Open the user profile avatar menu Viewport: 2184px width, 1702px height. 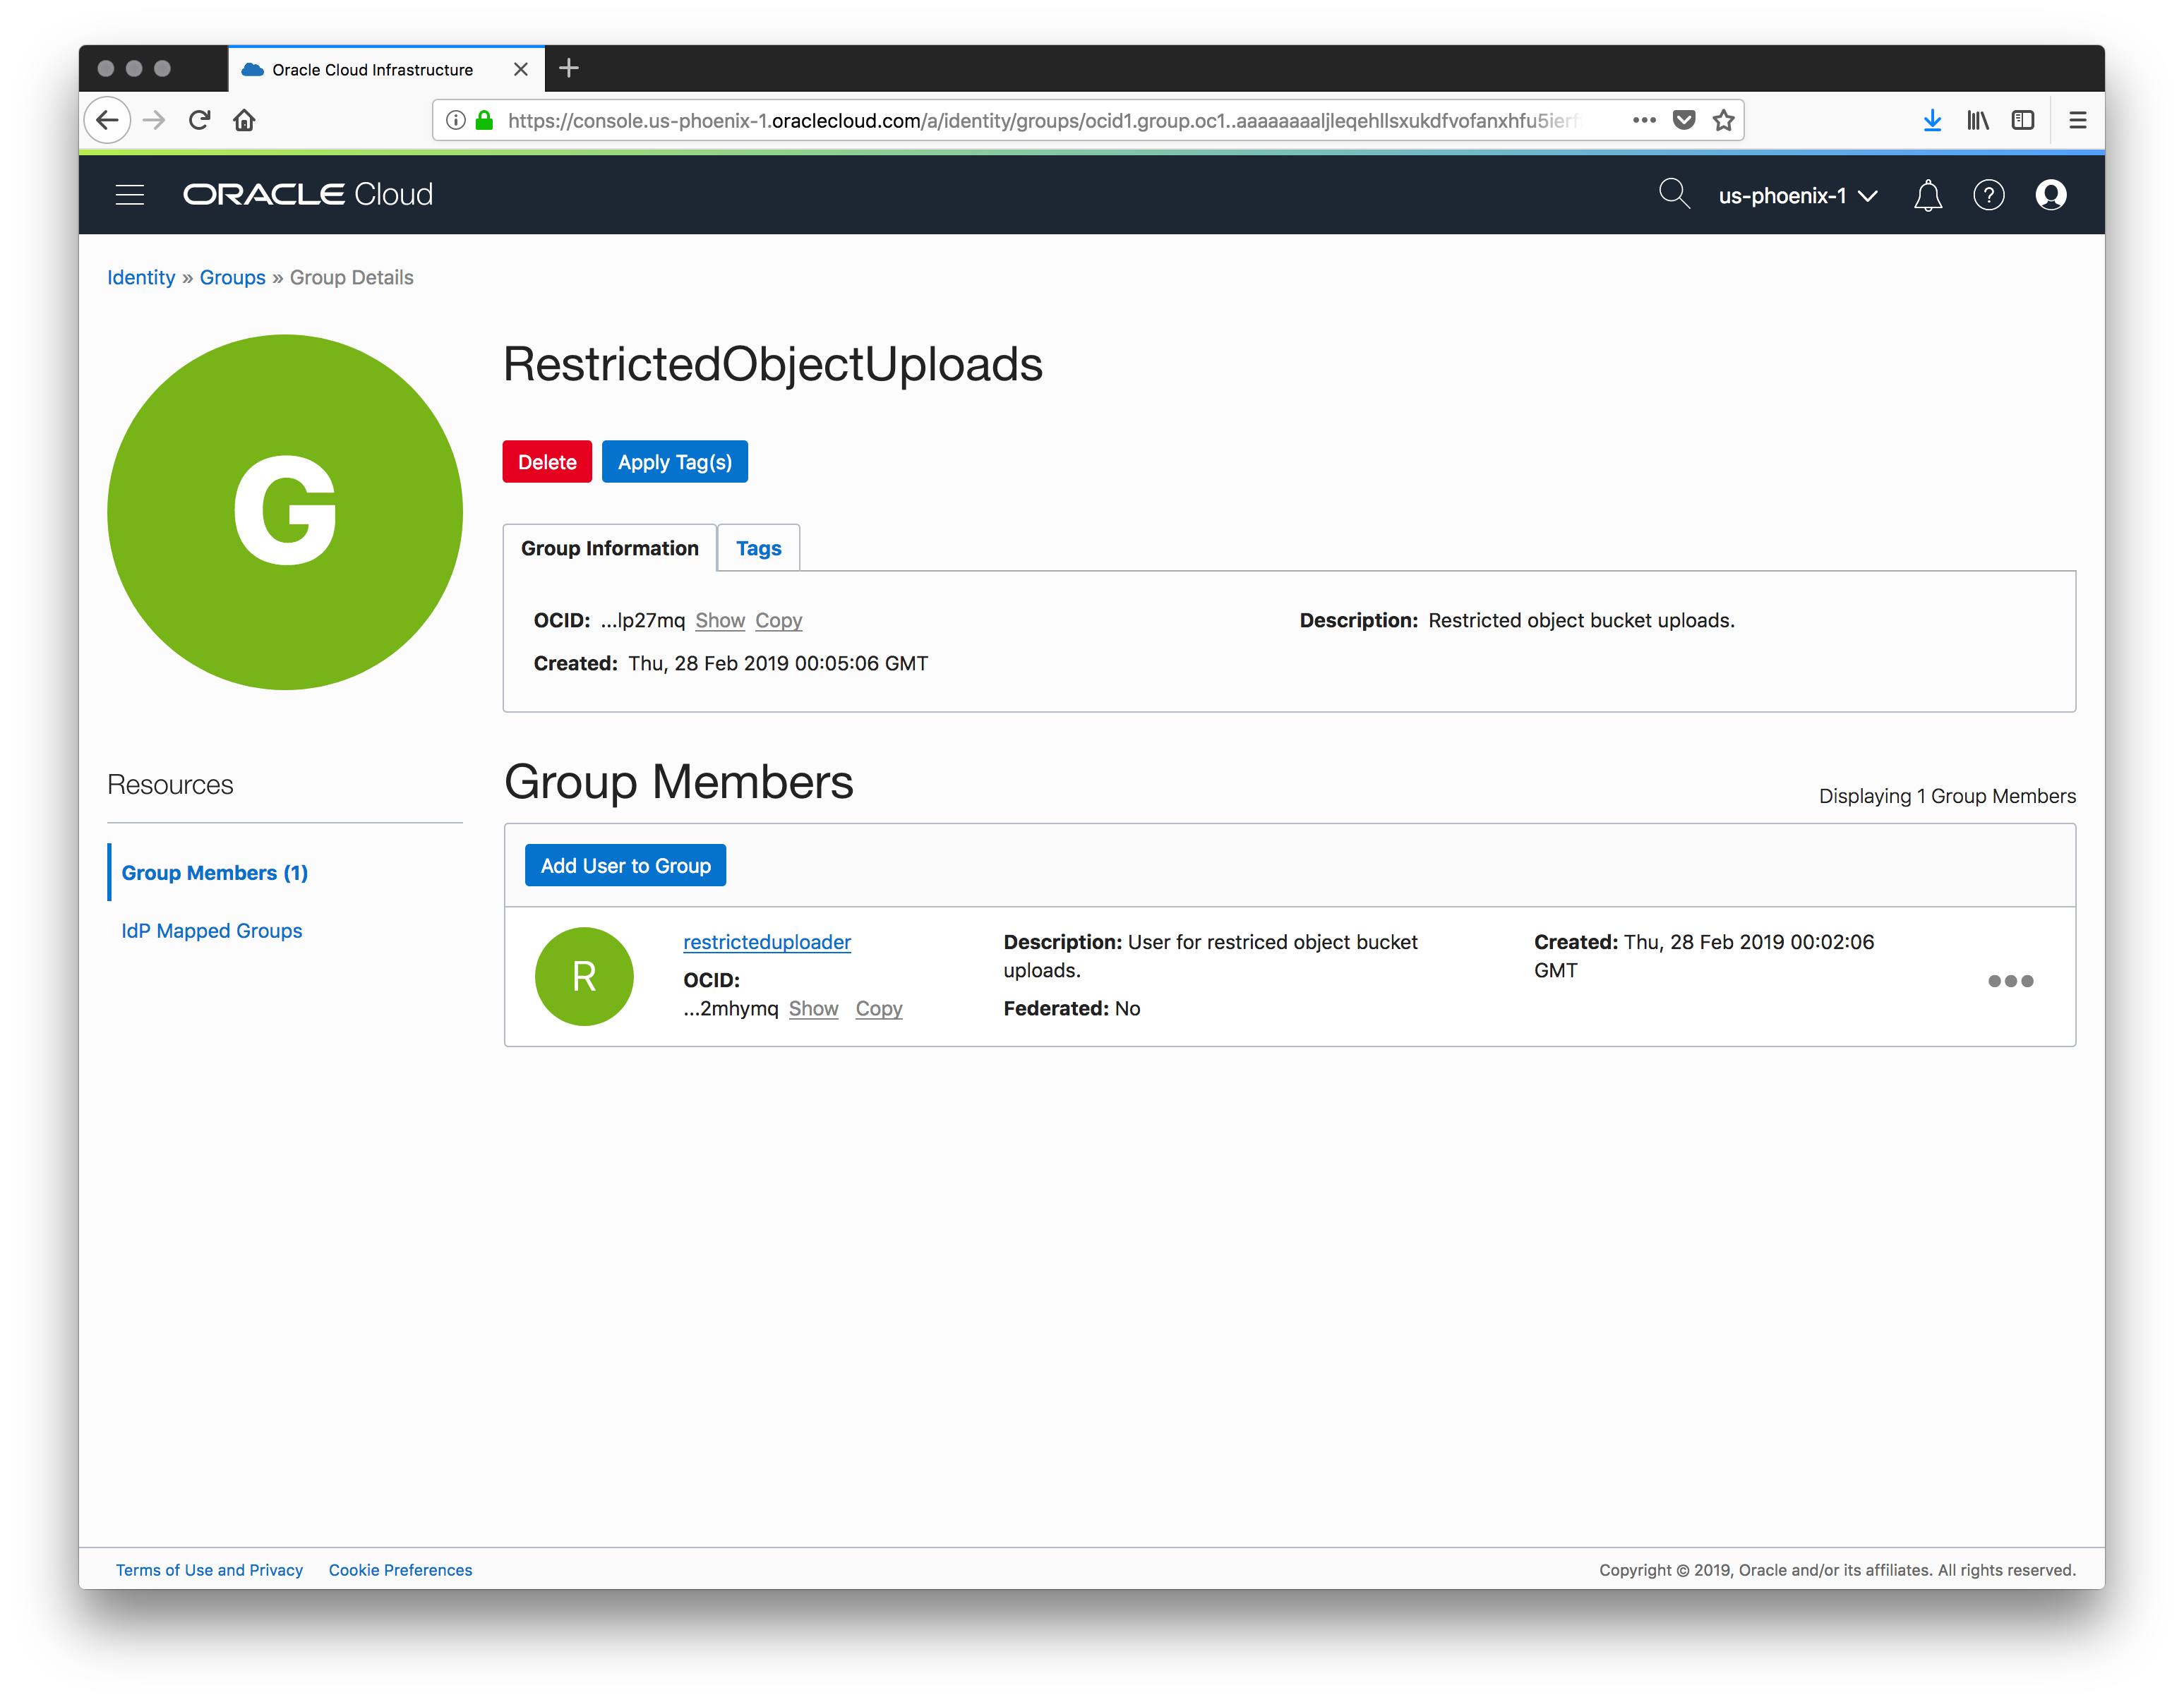pos(2050,195)
